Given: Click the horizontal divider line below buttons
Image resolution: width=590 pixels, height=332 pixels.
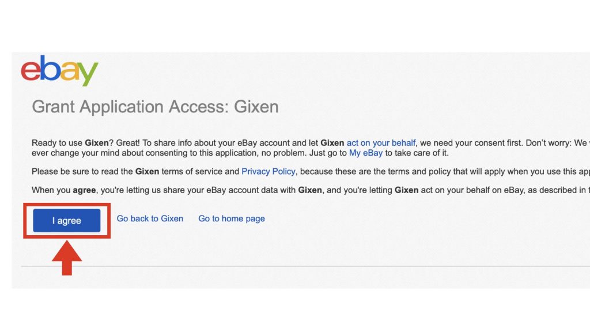Looking at the screenshot, I should [305, 266].
